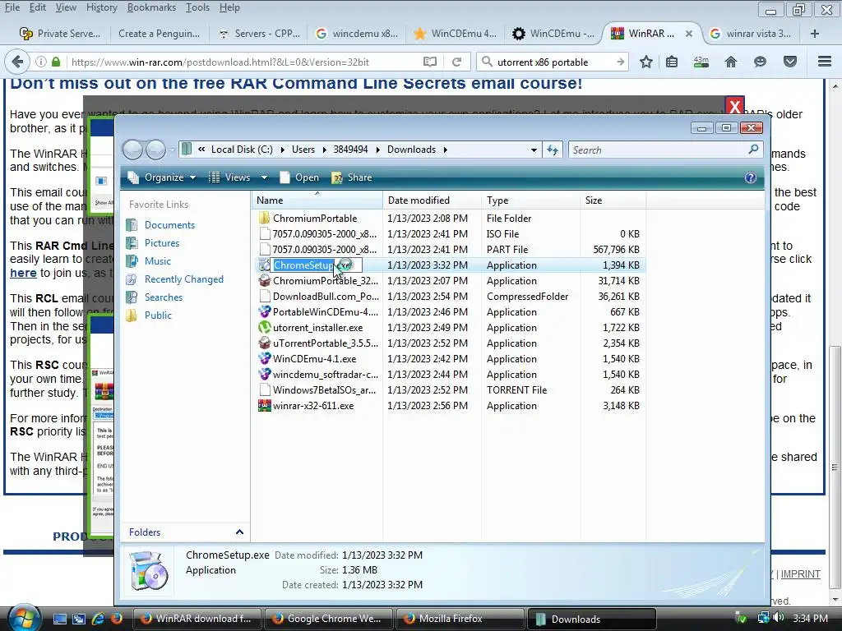Click IMPRINT link at page bottom

tap(800, 574)
